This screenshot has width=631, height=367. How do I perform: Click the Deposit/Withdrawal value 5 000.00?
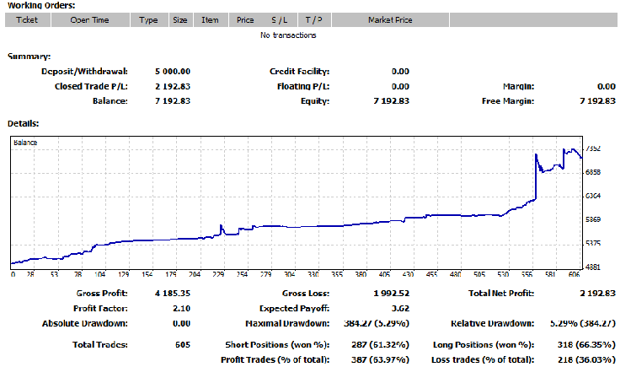(x=173, y=72)
